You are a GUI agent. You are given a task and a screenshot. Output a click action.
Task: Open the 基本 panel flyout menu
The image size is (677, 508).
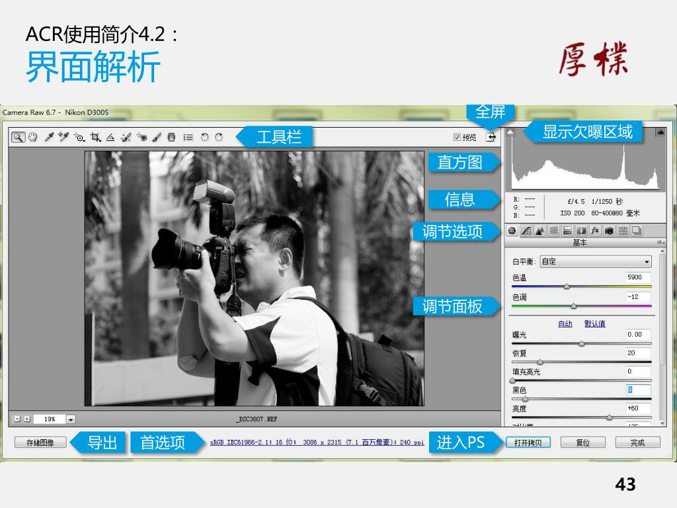coord(660,242)
